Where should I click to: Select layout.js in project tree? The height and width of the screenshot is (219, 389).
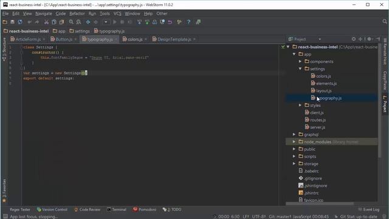(x=324, y=91)
